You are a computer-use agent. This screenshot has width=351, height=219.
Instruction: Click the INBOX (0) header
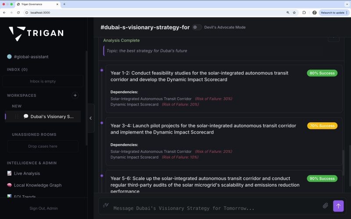pyautogui.click(x=17, y=70)
